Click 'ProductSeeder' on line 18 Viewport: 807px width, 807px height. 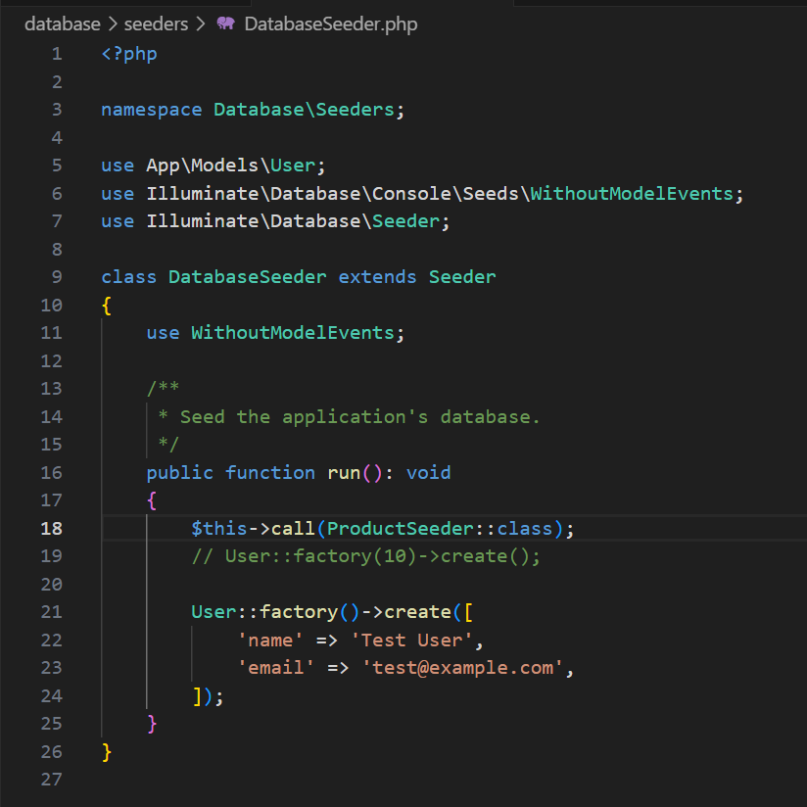coord(400,528)
